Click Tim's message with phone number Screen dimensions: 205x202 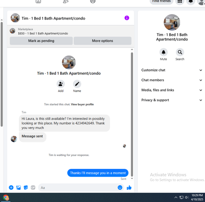click(x=64, y=123)
